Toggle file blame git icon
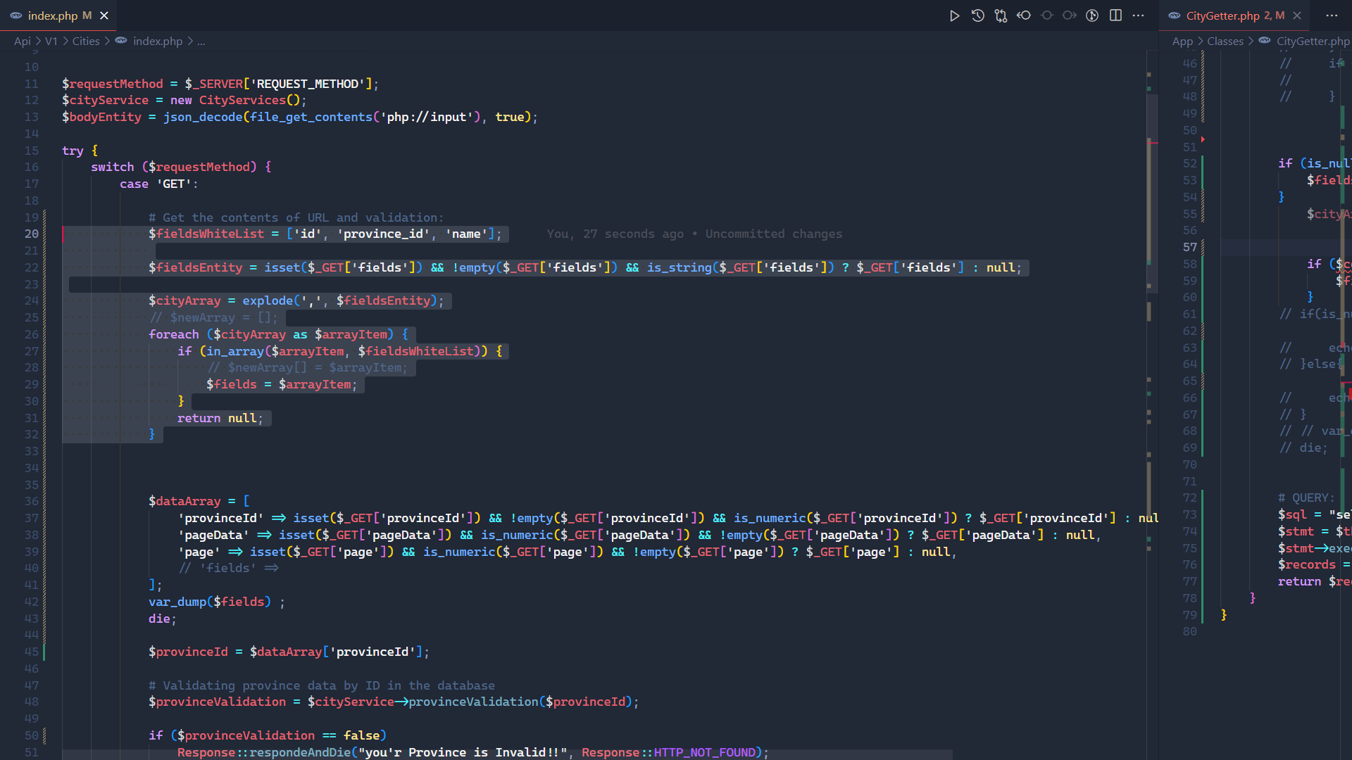The height and width of the screenshot is (760, 1352). (1092, 15)
